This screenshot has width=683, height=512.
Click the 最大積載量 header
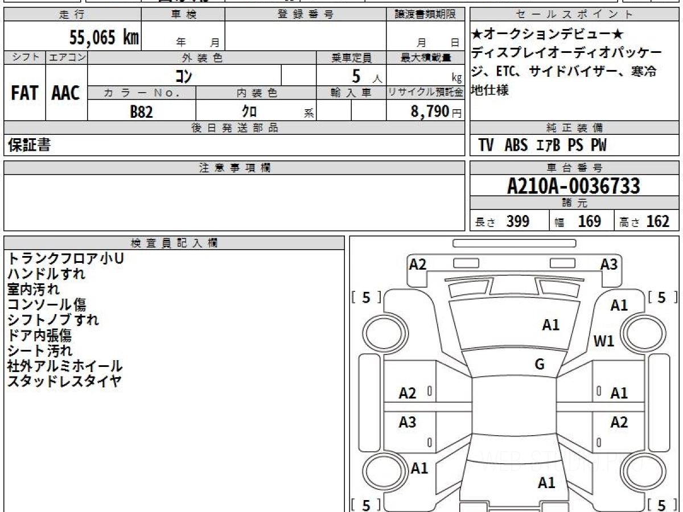425,57
